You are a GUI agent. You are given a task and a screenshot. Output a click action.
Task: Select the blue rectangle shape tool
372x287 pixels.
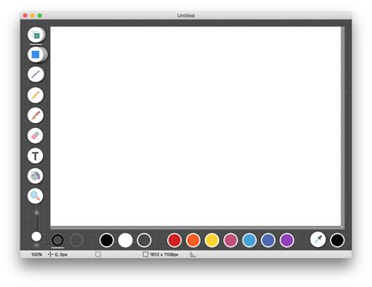pos(36,54)
